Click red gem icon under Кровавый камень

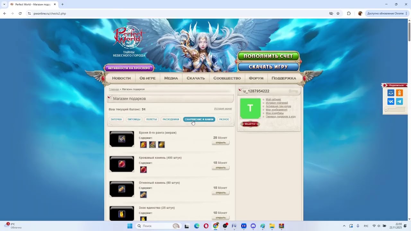143,170
